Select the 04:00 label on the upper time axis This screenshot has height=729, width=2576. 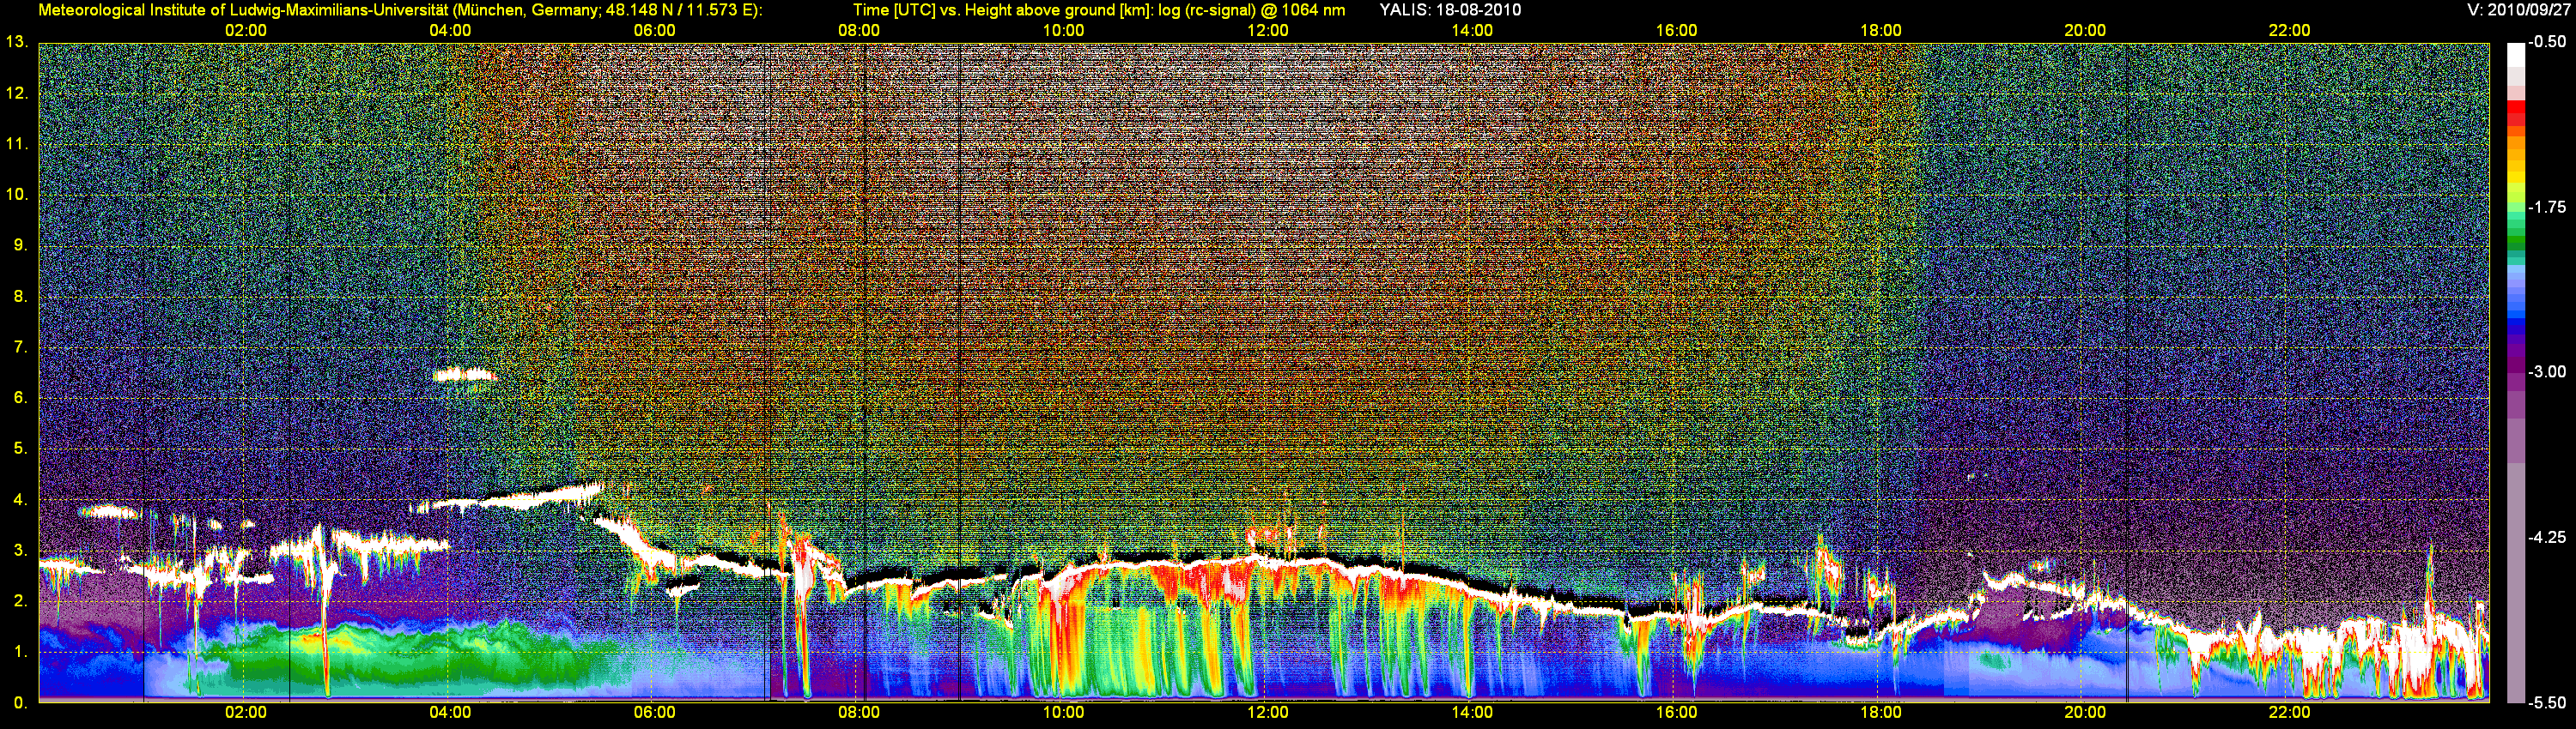[450, 31]
